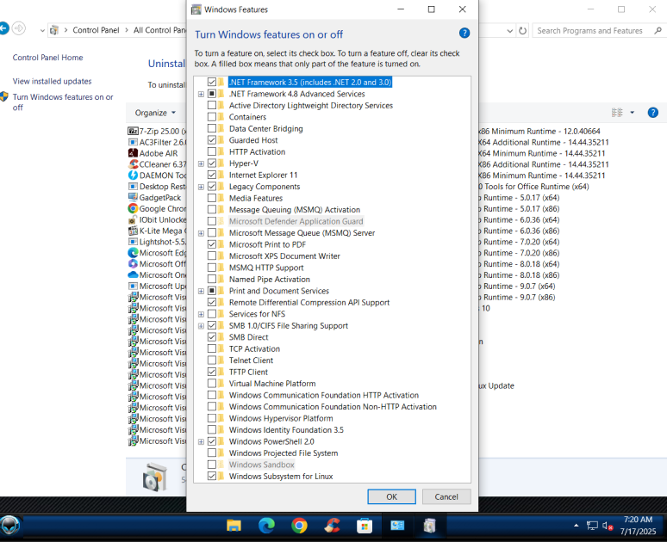Click Cancel in Windows Features dialog
The height and width of the screenshot is (542, 667).
tap(446, 496)
